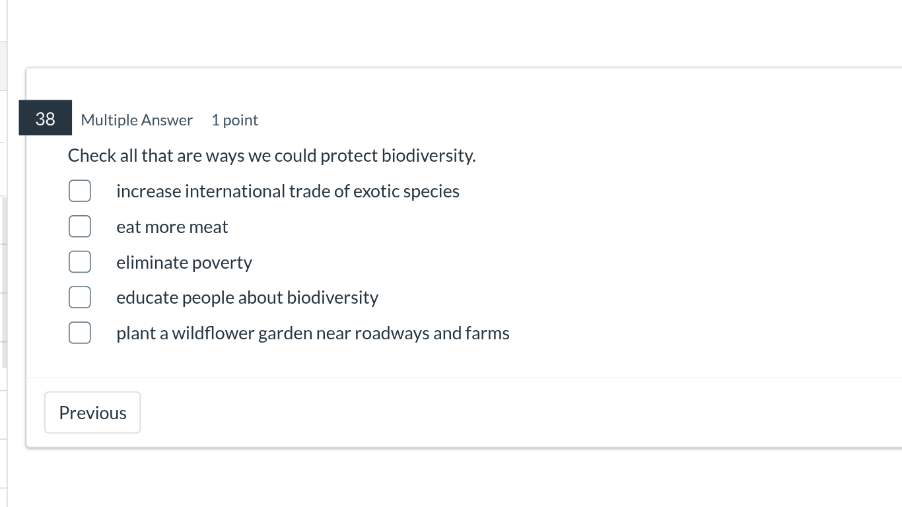The image size is (902, 507).
Task: Select the exotic species trade answer text
Action: 288,191
